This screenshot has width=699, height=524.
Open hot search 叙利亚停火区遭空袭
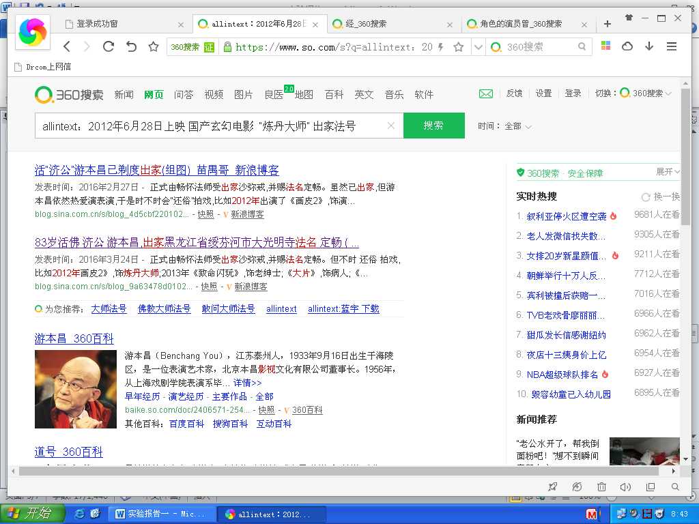567,216
